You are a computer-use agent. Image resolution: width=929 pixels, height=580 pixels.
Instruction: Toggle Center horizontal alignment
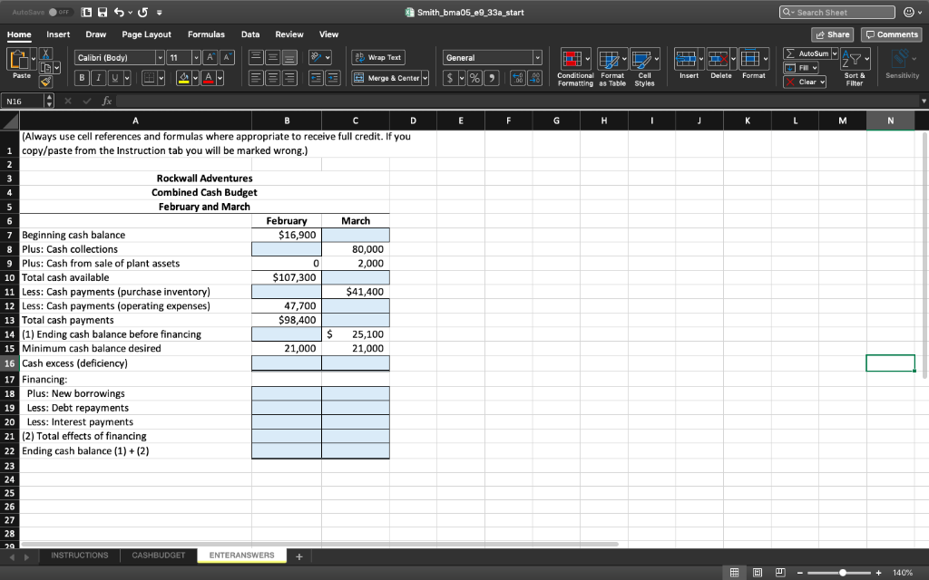(272, 78)
